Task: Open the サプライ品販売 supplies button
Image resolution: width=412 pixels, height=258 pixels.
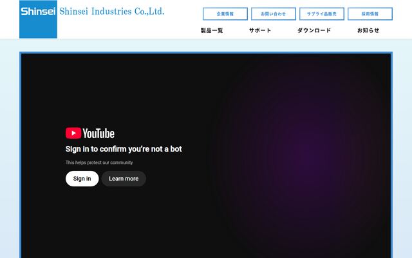Action: click(322, 14)
